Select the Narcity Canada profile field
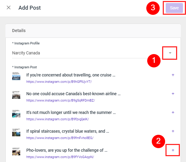Screen dimensions: 186x162 93,53
